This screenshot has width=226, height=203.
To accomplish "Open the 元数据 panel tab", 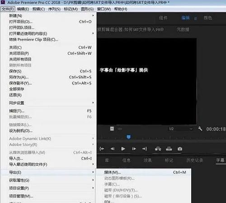I will 183,29.
